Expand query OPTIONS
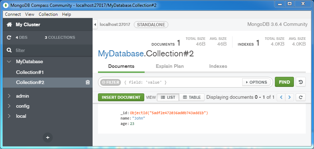 pyautogui.click(x=257, y=82)
